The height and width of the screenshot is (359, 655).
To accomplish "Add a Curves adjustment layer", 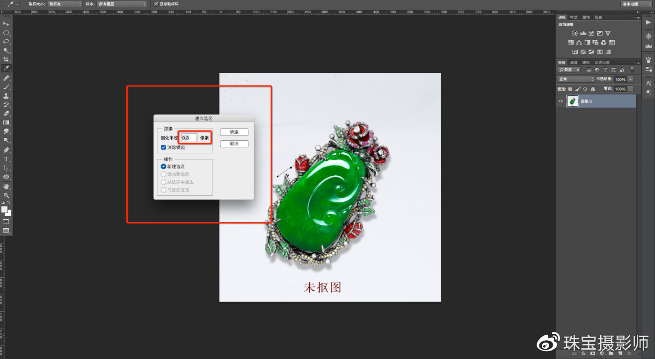I will pyautogui.click(x=591, y=33).
